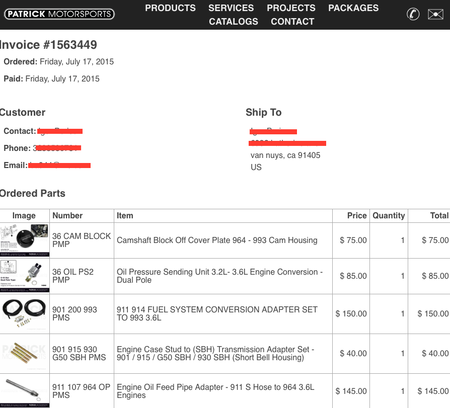
Task: Click the Patrick Motorsports logo
Action: (x=59, y=14)
